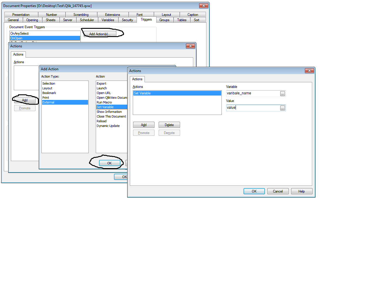
Task: Switch to the Variables tab
Action: [x=108, y=20]
